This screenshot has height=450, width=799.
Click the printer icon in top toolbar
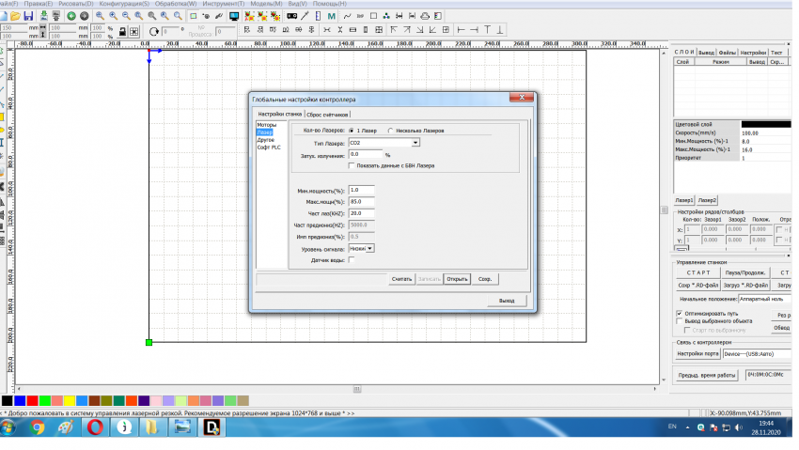coord(425,16)
